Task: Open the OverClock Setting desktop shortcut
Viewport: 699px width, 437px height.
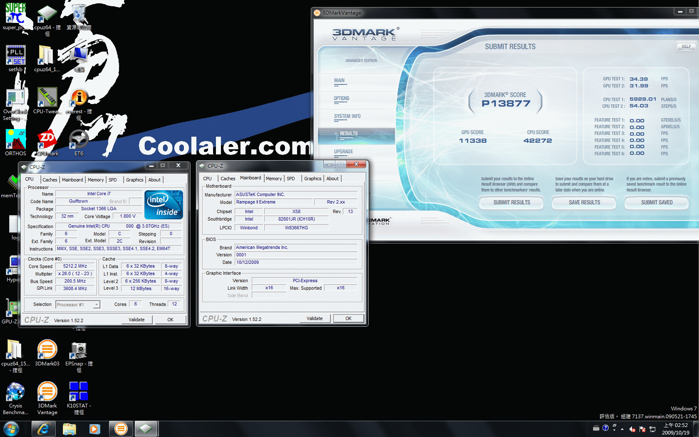Action: coord(15,104)
